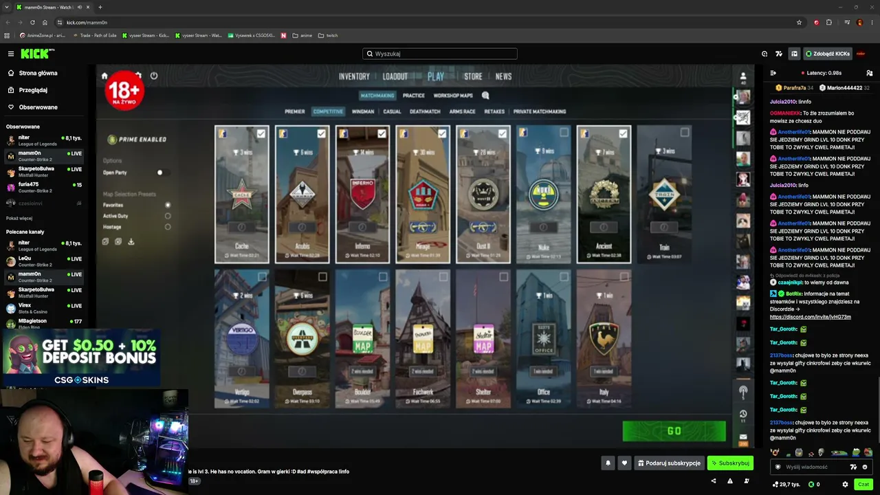Click Podaruj subskrypcje button
The width and height of the screenshot is (880, 495).
(x=669, y=463)
